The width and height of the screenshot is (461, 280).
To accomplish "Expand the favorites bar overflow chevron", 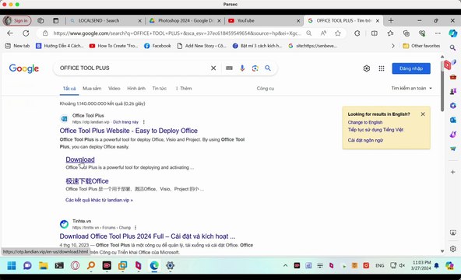I will pos(393,46).
